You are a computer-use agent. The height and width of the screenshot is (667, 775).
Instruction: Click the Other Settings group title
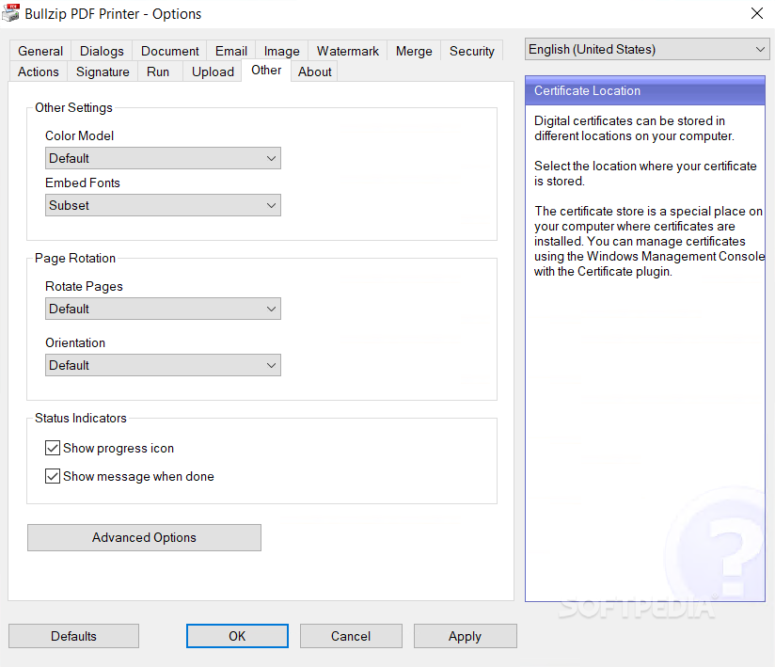pos(73,108)
